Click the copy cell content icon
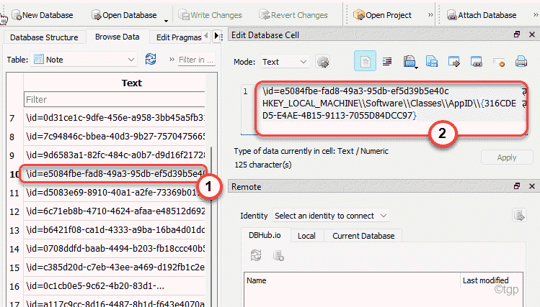The width and height of the screenshot is (540, 307). (454, 61)
